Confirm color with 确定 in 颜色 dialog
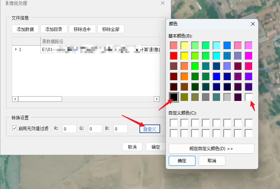280x189 pixels. [x=182, y=161]
